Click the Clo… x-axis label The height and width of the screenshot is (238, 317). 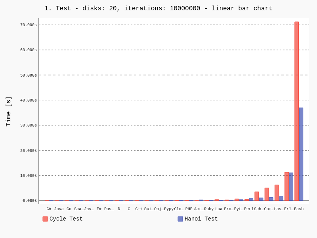coord(179,209)
